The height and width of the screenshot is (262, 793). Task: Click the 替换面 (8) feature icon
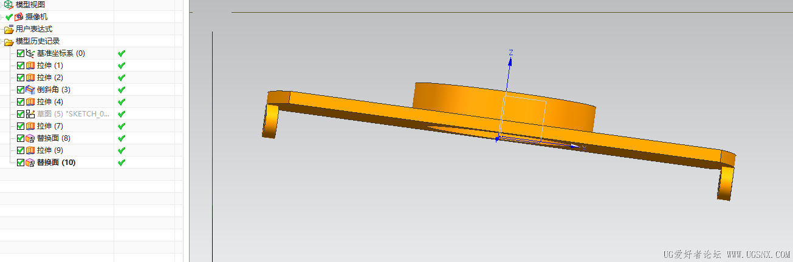30,138
